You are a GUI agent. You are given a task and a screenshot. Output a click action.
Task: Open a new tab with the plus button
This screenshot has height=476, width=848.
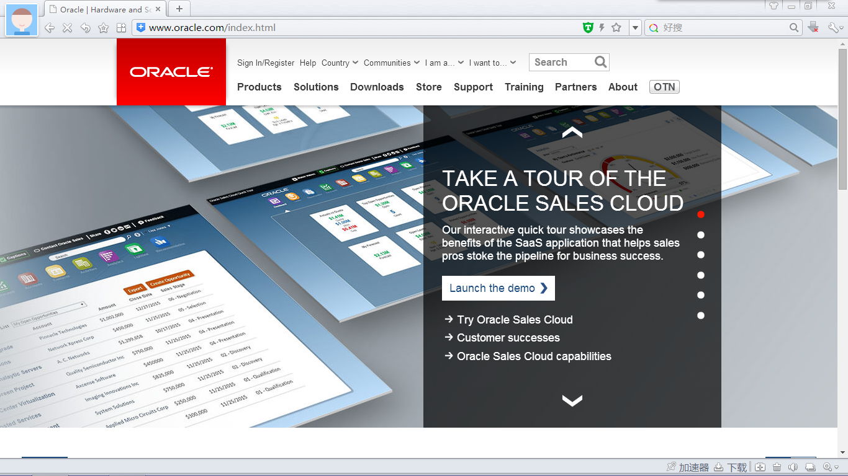[x=179, y=9]
